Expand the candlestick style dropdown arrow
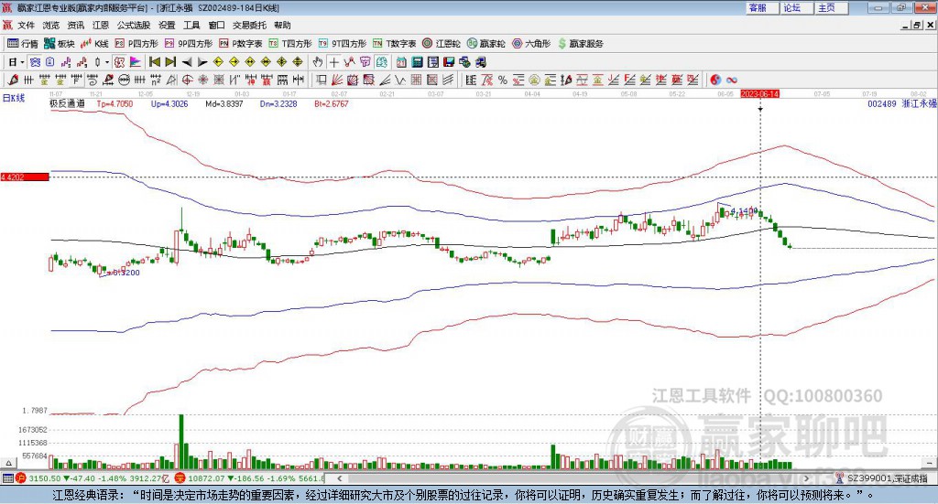 [107, 62]
